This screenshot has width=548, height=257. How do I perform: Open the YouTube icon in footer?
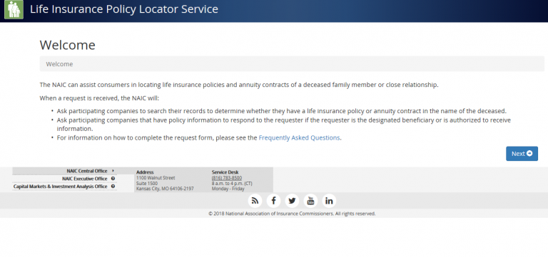tap(310, 201)
